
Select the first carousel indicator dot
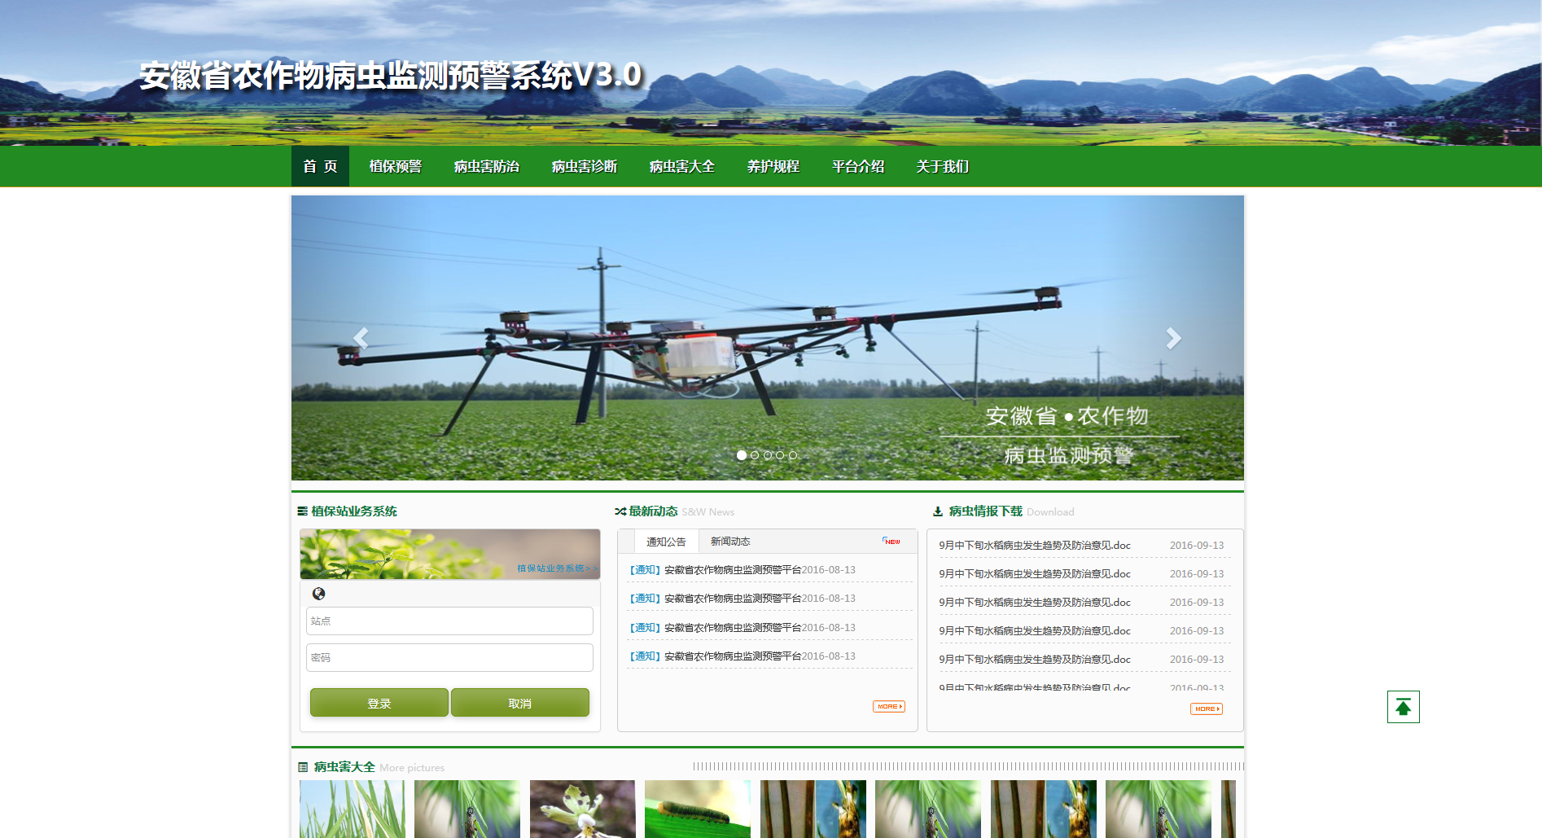click(x=742, y=455)
